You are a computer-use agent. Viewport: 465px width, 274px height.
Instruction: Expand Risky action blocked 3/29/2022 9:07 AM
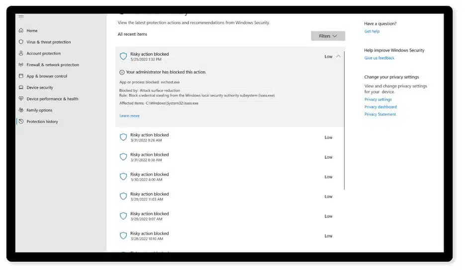[x=230, y=216]
